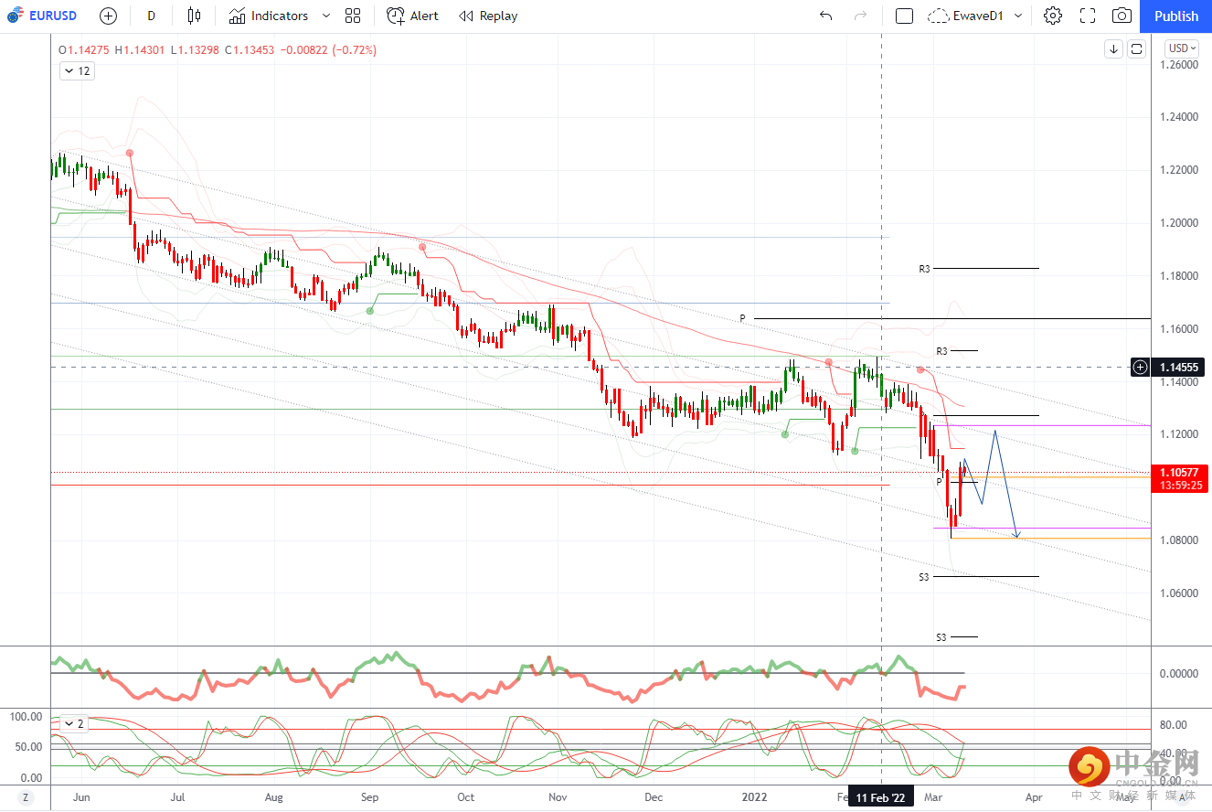
Task: Open the USD currency dropdown
Action: point(1182,48)
